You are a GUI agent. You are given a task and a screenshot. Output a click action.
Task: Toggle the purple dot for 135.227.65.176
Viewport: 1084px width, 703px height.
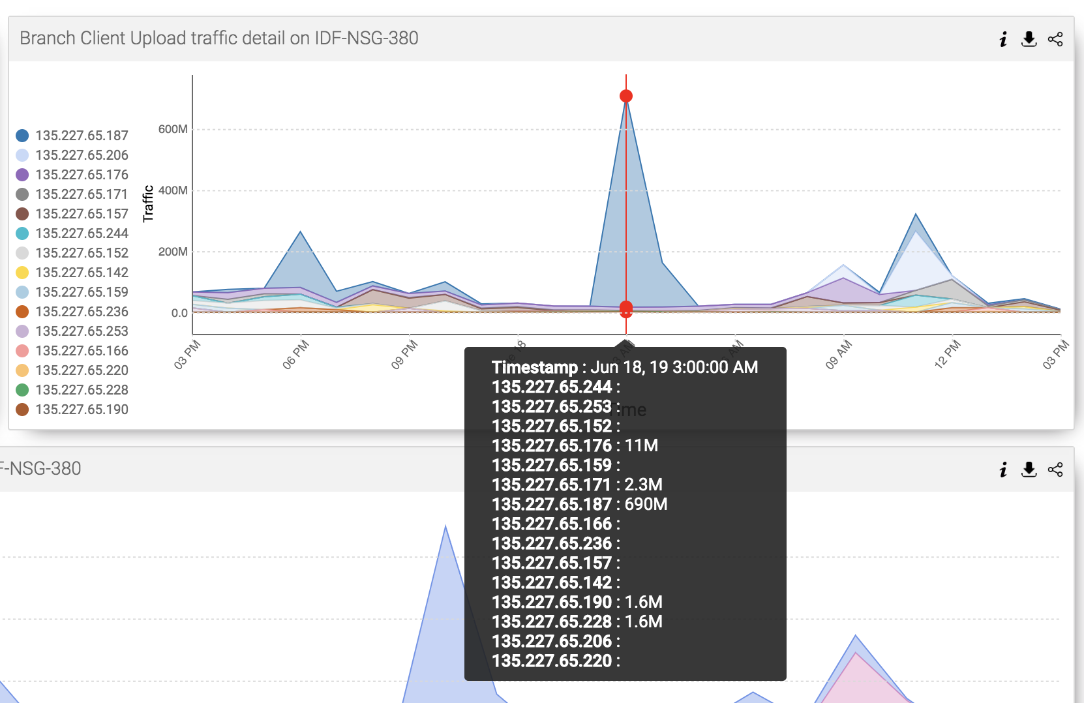22,174
